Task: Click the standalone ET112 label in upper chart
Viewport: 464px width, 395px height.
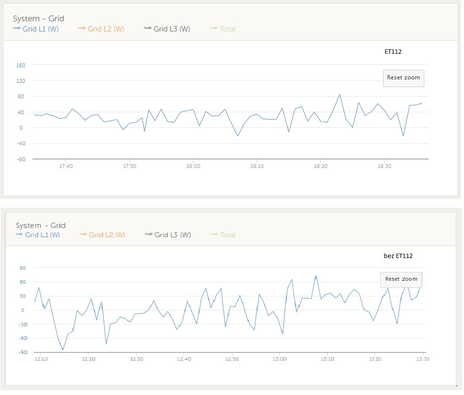Action: pos(392,51)
